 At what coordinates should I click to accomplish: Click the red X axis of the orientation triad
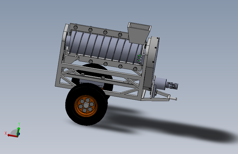tap(12, 136)
